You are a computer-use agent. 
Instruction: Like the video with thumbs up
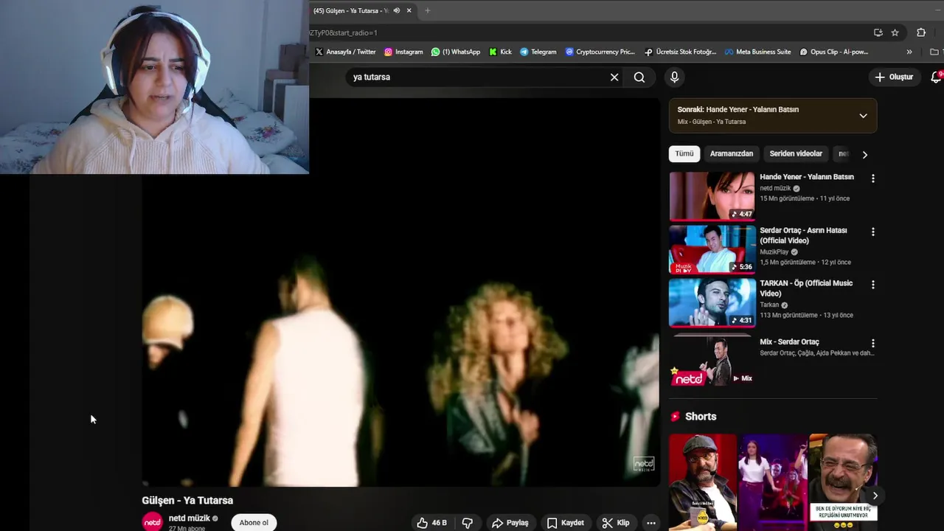click(431, 523)
